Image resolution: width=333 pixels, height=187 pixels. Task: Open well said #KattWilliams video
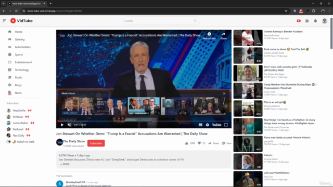[248, 179]
